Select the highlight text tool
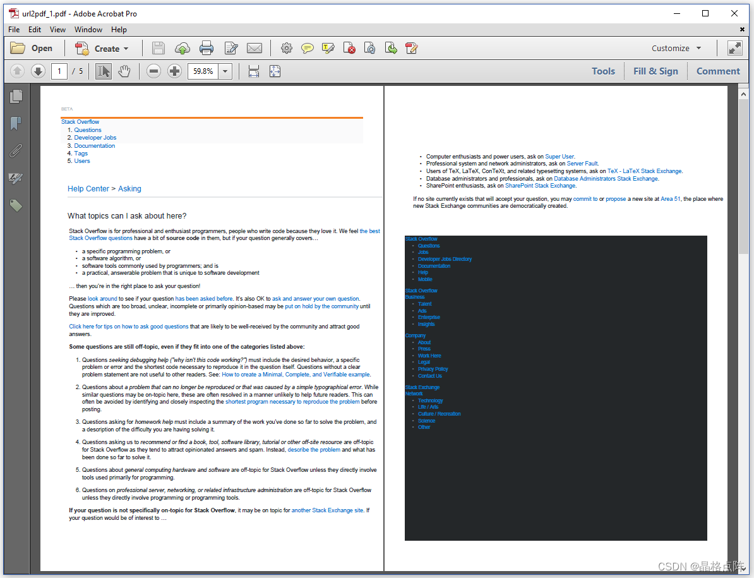This screenshot has height=578, width=754. point(328,48)
